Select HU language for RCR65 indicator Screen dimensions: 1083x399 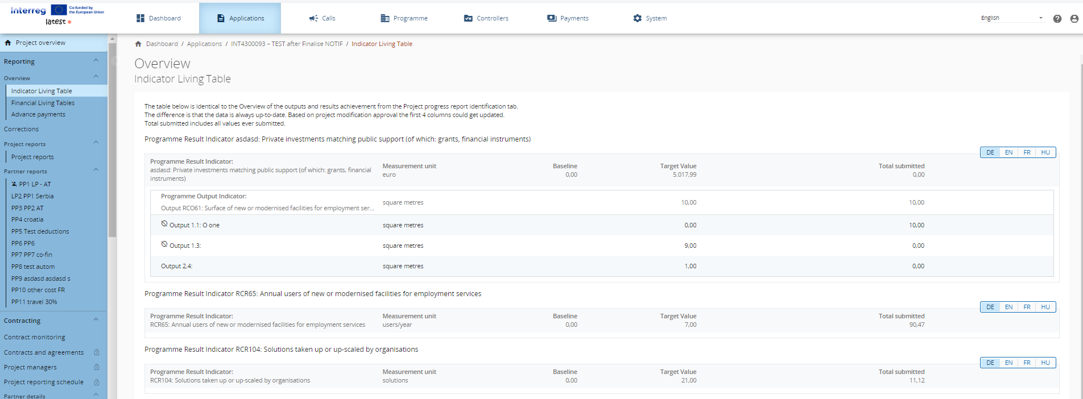pos(1045,307)
